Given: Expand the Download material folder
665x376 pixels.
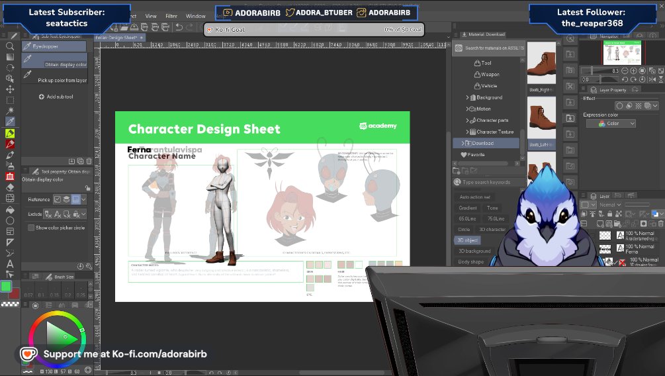Looking at the screenshot, I should 463,144.
